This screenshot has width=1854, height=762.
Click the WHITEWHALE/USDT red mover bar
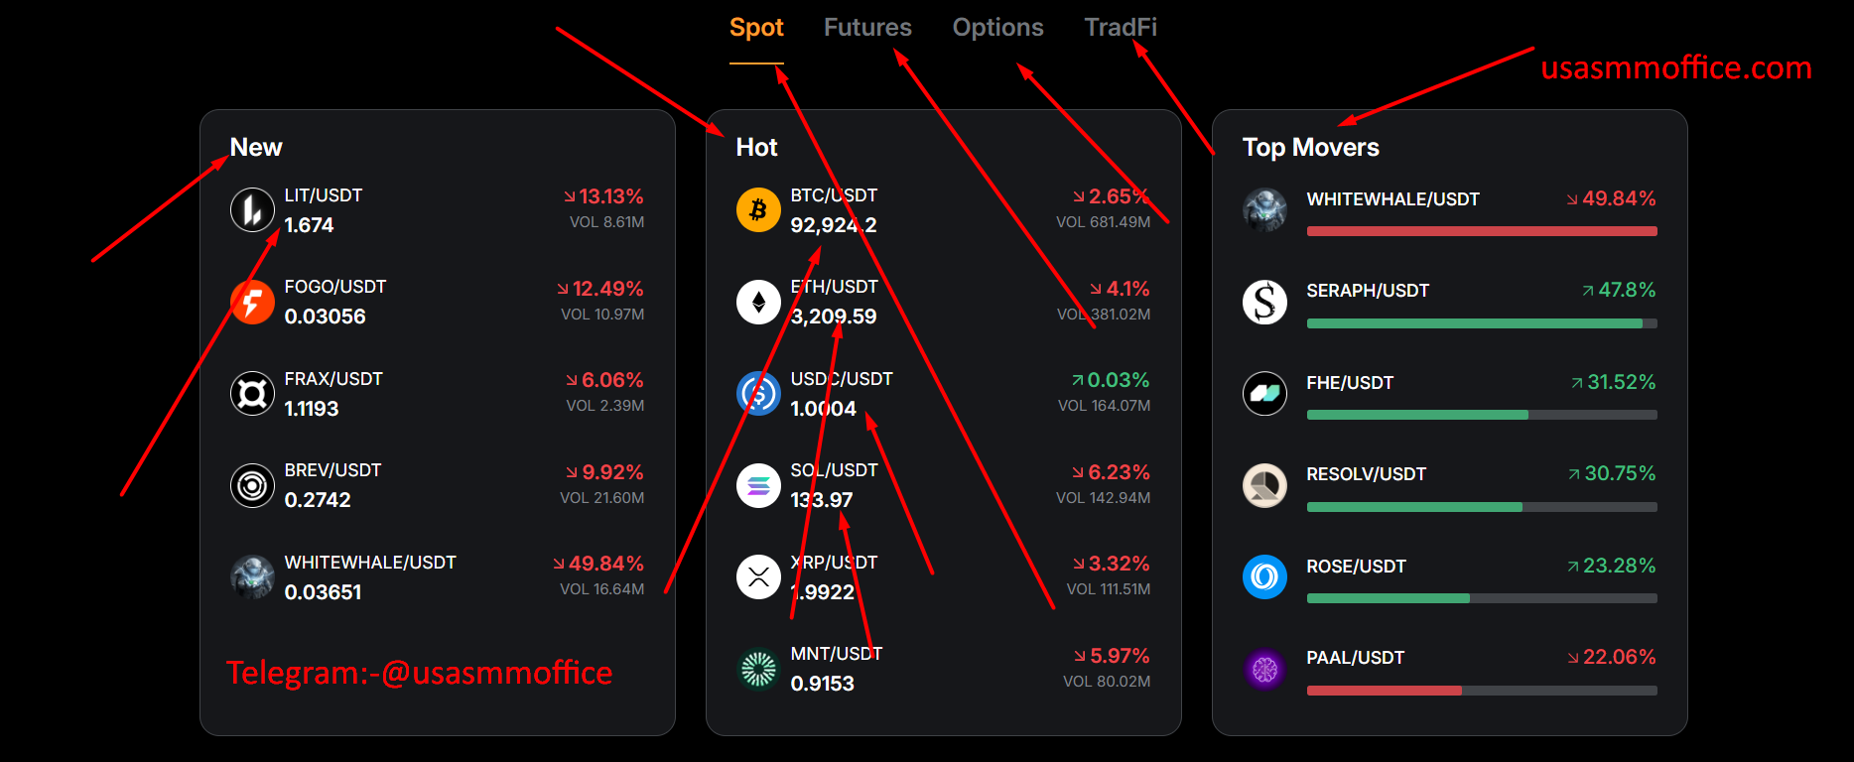tap(1481, 231)
